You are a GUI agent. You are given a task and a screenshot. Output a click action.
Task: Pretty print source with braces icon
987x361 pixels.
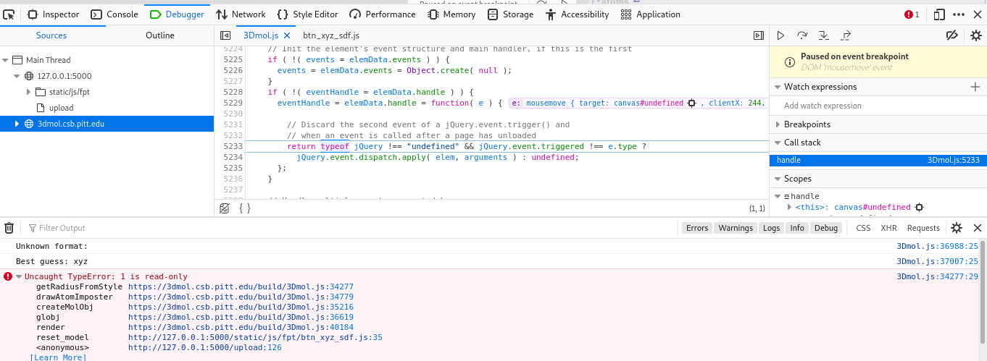(245, 208)
